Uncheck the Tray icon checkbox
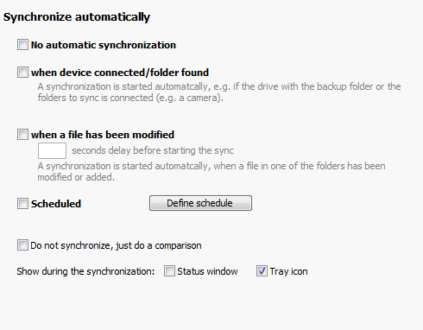423x330 pixels. (262, 271)
